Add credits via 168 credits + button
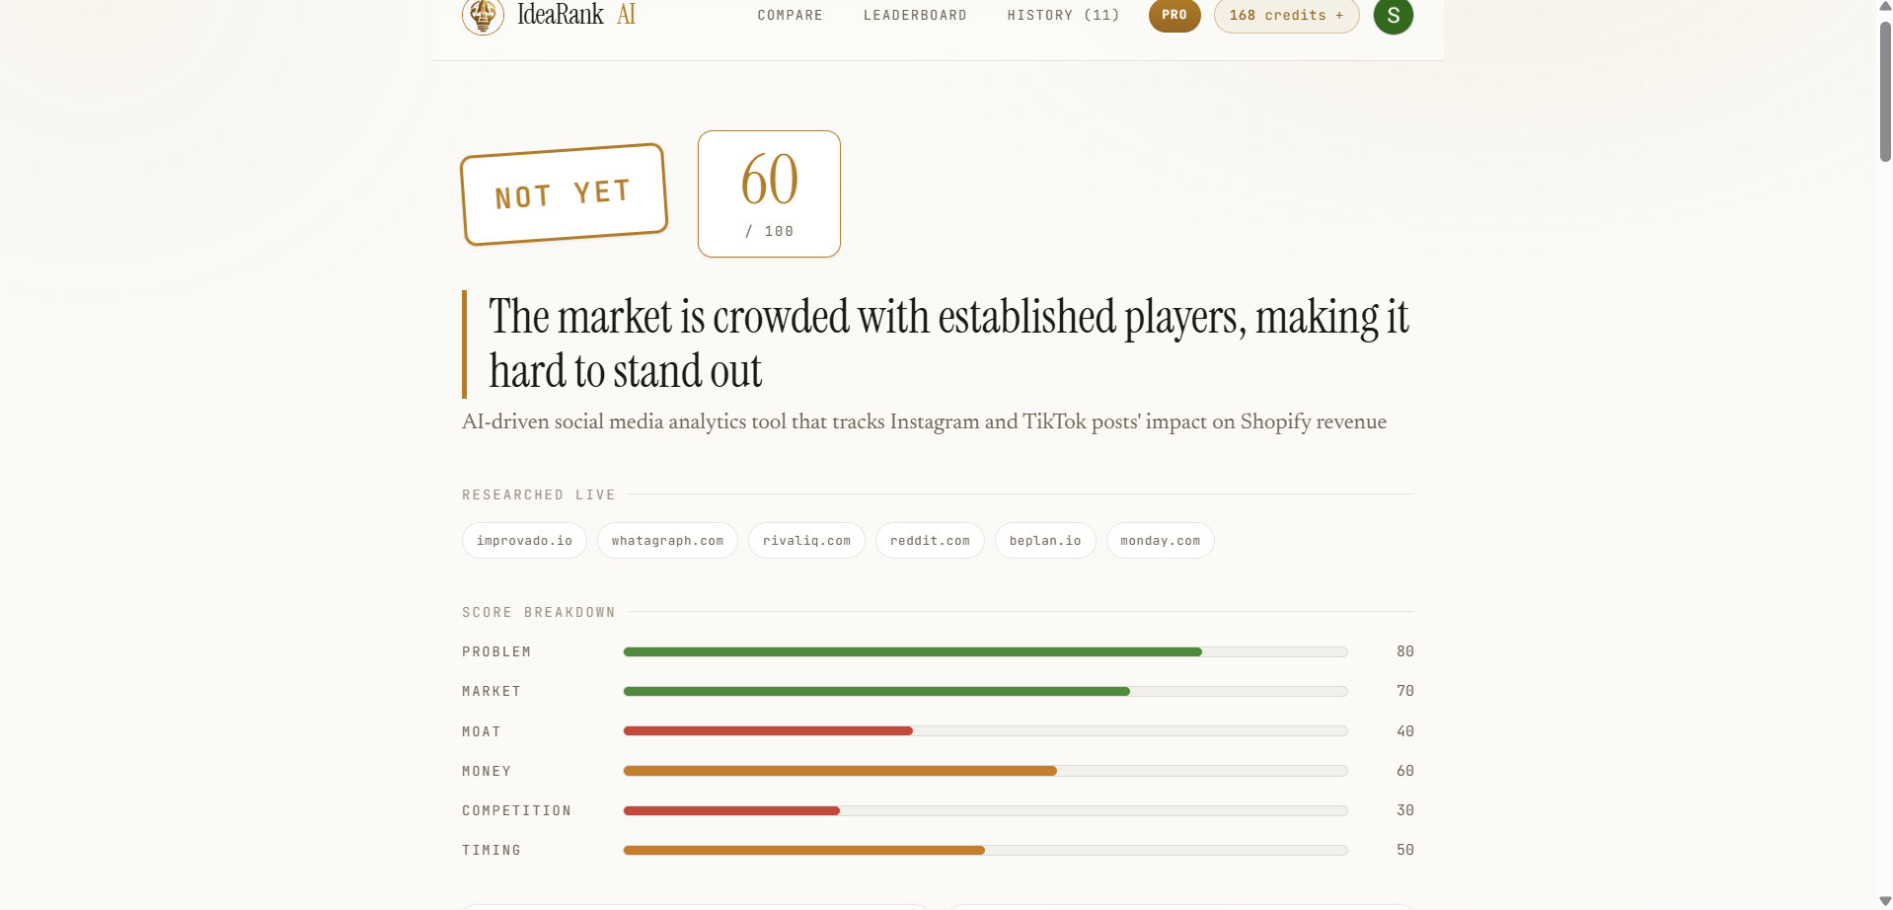 tap(1286, 15)
